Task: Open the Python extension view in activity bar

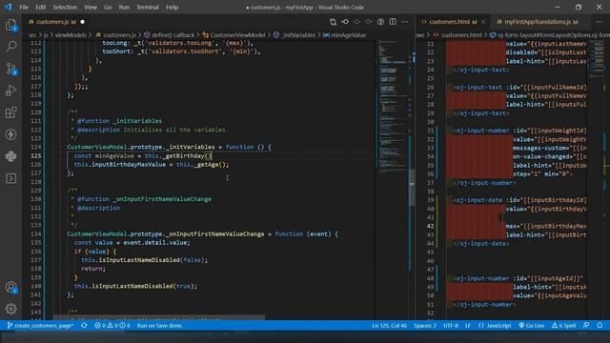Action: coord(10,156)
